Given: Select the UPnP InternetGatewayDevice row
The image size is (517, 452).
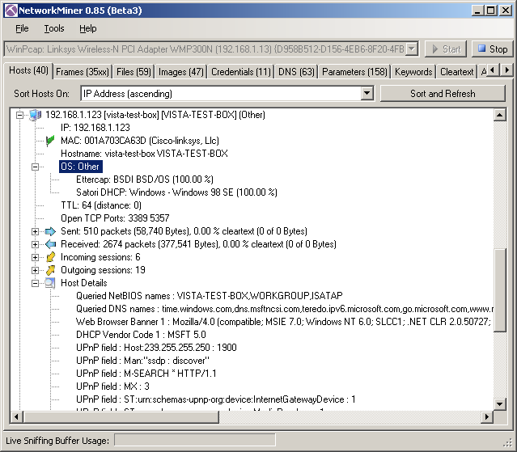Looking at the screenshot, I should click(x=216, y=399).
